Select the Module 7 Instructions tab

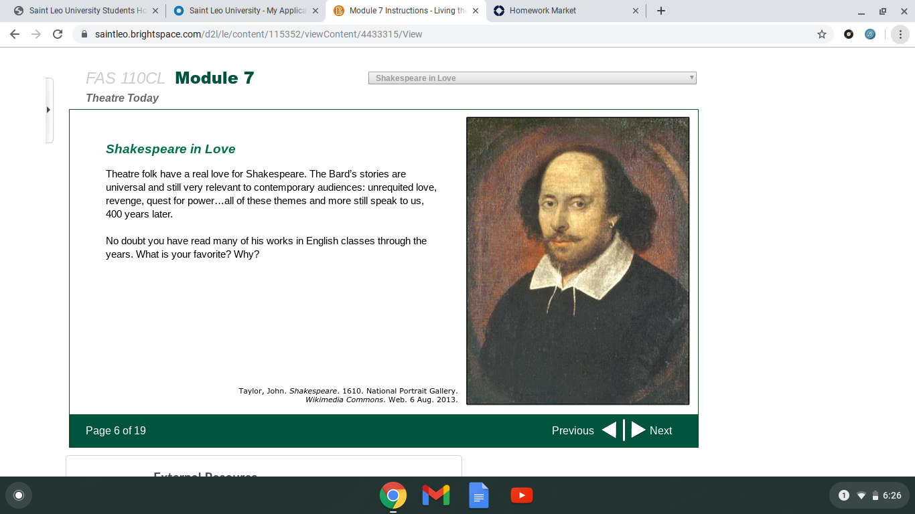point(406,11)
